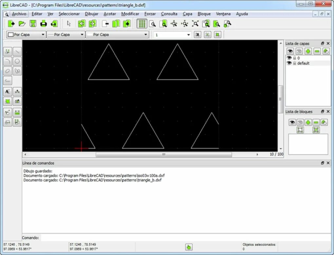The height and width of the screenshot is (255, 334).
Task: Open the line width Por Capa dropdown
Action: (x=65, y=34)
